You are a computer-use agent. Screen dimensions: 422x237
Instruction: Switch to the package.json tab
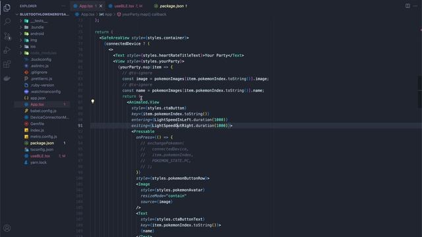coord(171,6)
